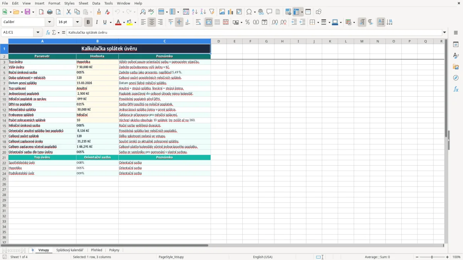Image resolution: width=463 pixels, height=260 pixels.
Task: Open the font name dropdown list
Action: pos(49,22)
